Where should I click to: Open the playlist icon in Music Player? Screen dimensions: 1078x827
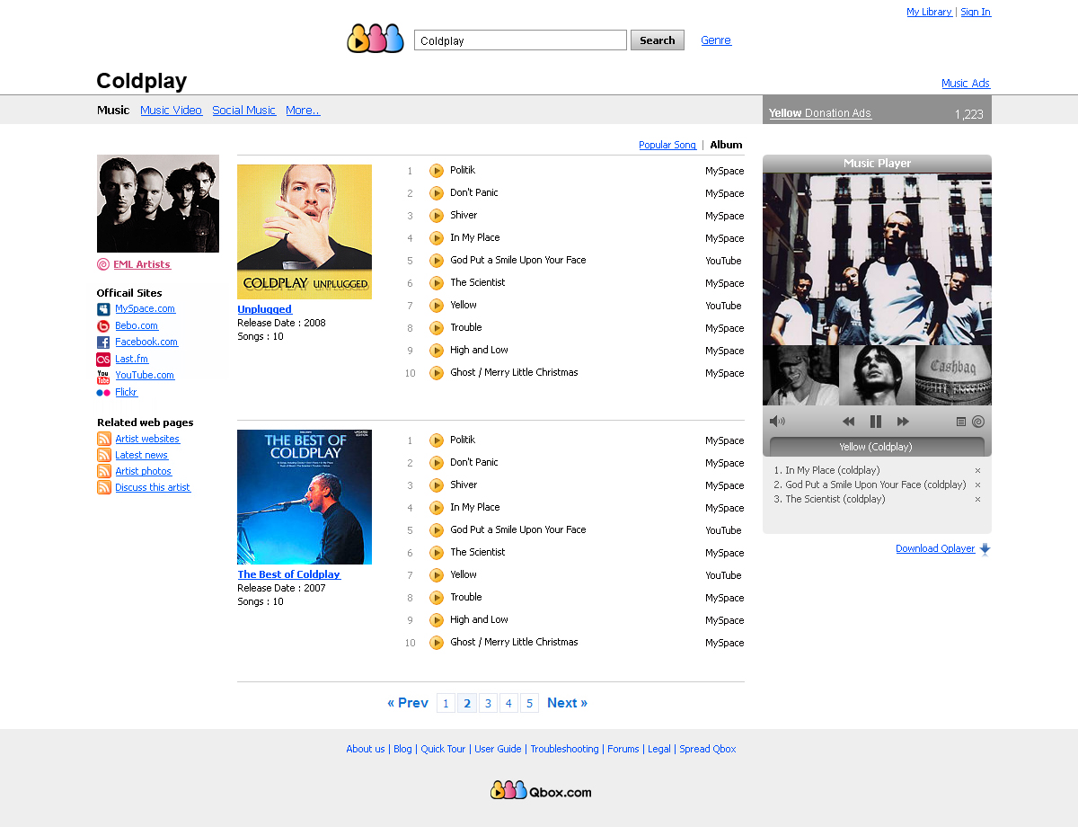tap(961, 422)
